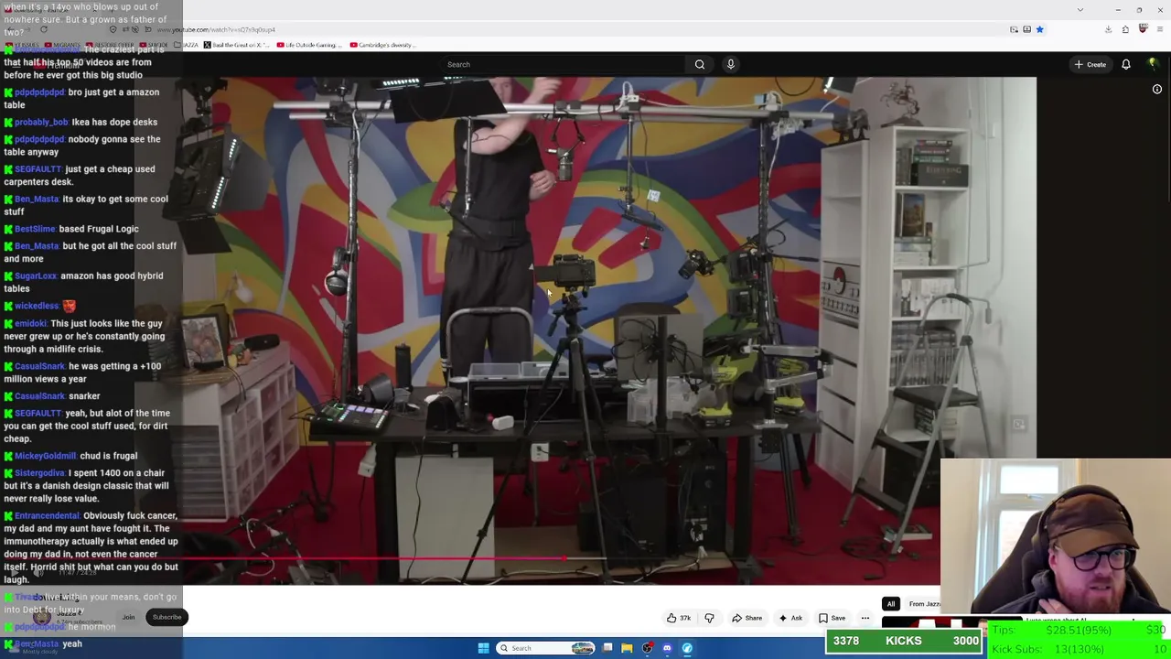The height and width of the screenshot is (659, 1171).
Task: Click the Windows taskbar search box
Action: (x=547, y=648)
